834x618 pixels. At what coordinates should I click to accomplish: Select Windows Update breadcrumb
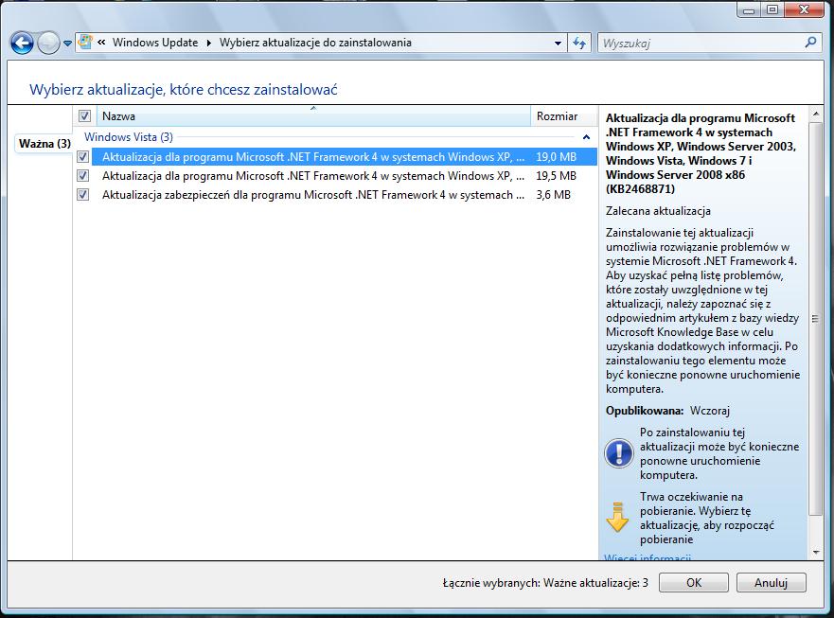tap(155, 43)
